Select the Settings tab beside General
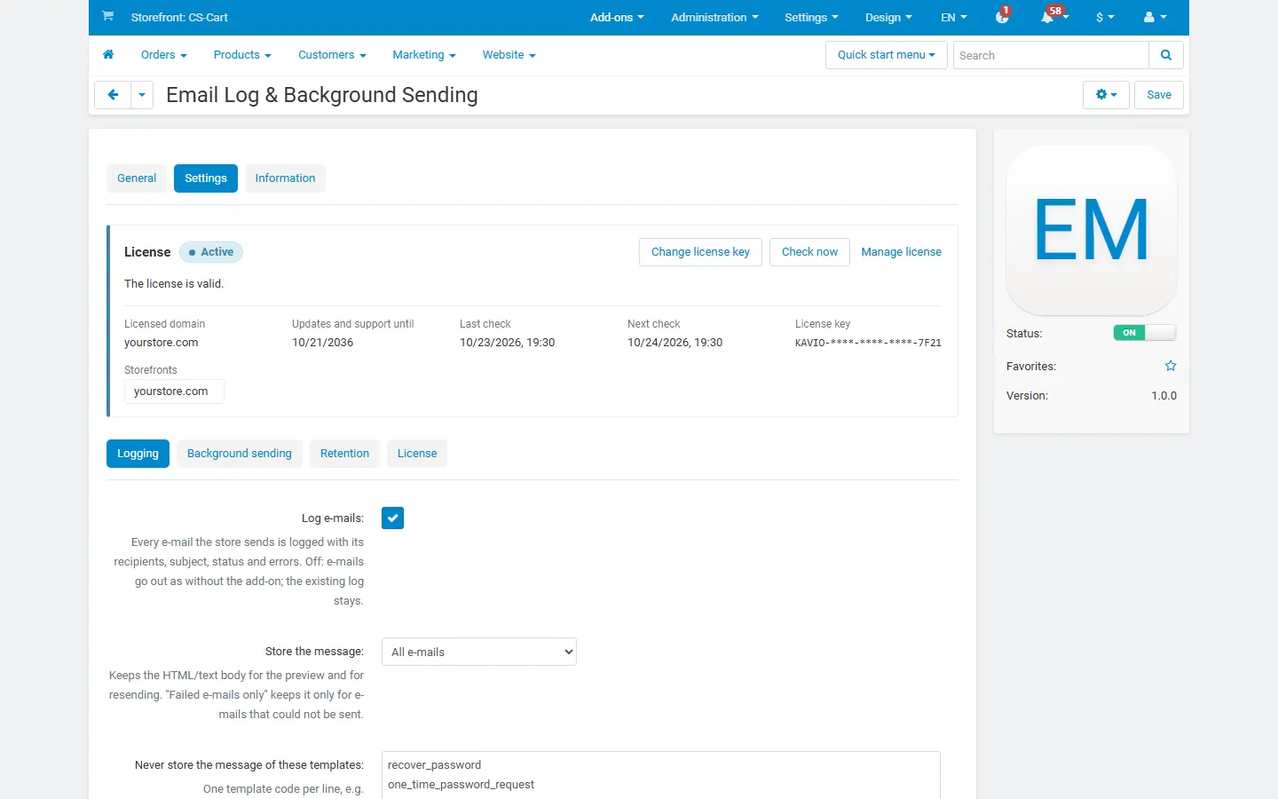Viewport: 1278px width, 799px height. (x=206, y=178)
